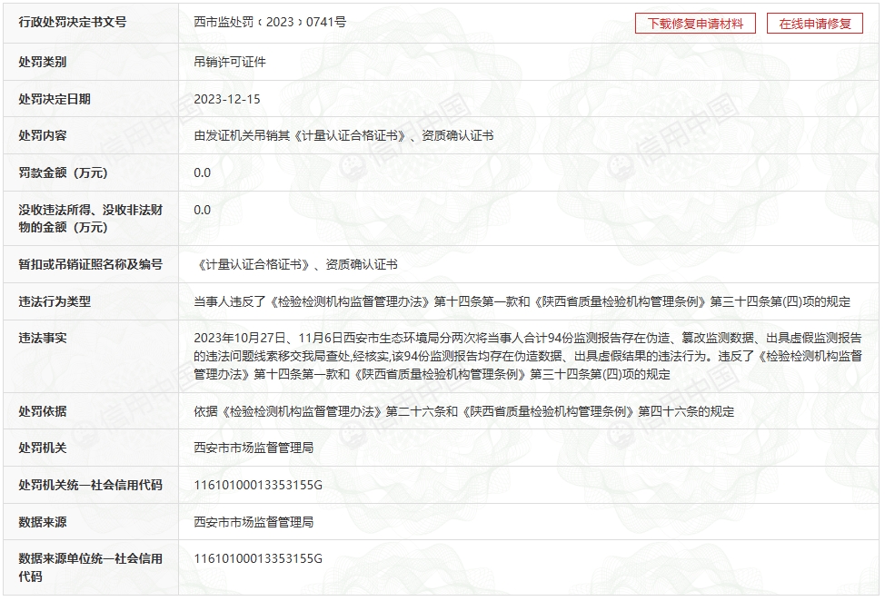This screenshot has width=885, height=601.
Task: Click 西安市市场监督管理局 in the 数据来源 row
Action: pos(254,522)
